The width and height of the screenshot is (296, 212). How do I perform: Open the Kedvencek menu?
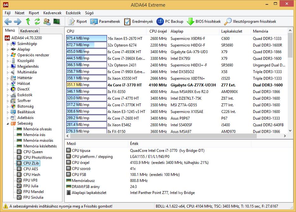point(52,13)
